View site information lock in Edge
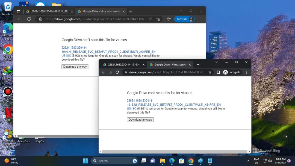Viewport: 295px width, 166px height. tap(40, 19)
